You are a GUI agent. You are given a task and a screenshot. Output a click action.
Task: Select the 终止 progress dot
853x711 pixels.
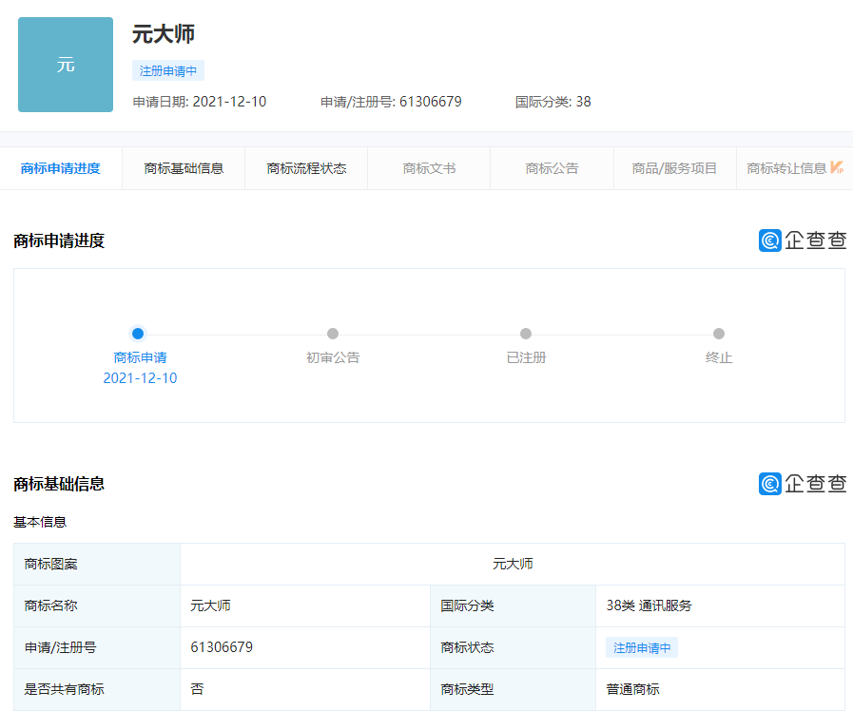click(x=719, y=334)
